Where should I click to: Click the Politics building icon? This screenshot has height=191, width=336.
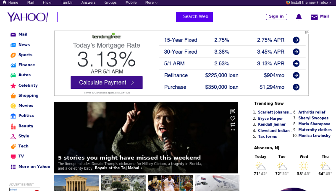[x=13, y=116]
